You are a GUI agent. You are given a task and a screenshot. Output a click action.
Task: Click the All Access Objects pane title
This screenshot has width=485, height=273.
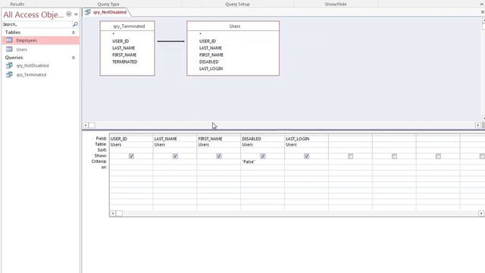33,14
